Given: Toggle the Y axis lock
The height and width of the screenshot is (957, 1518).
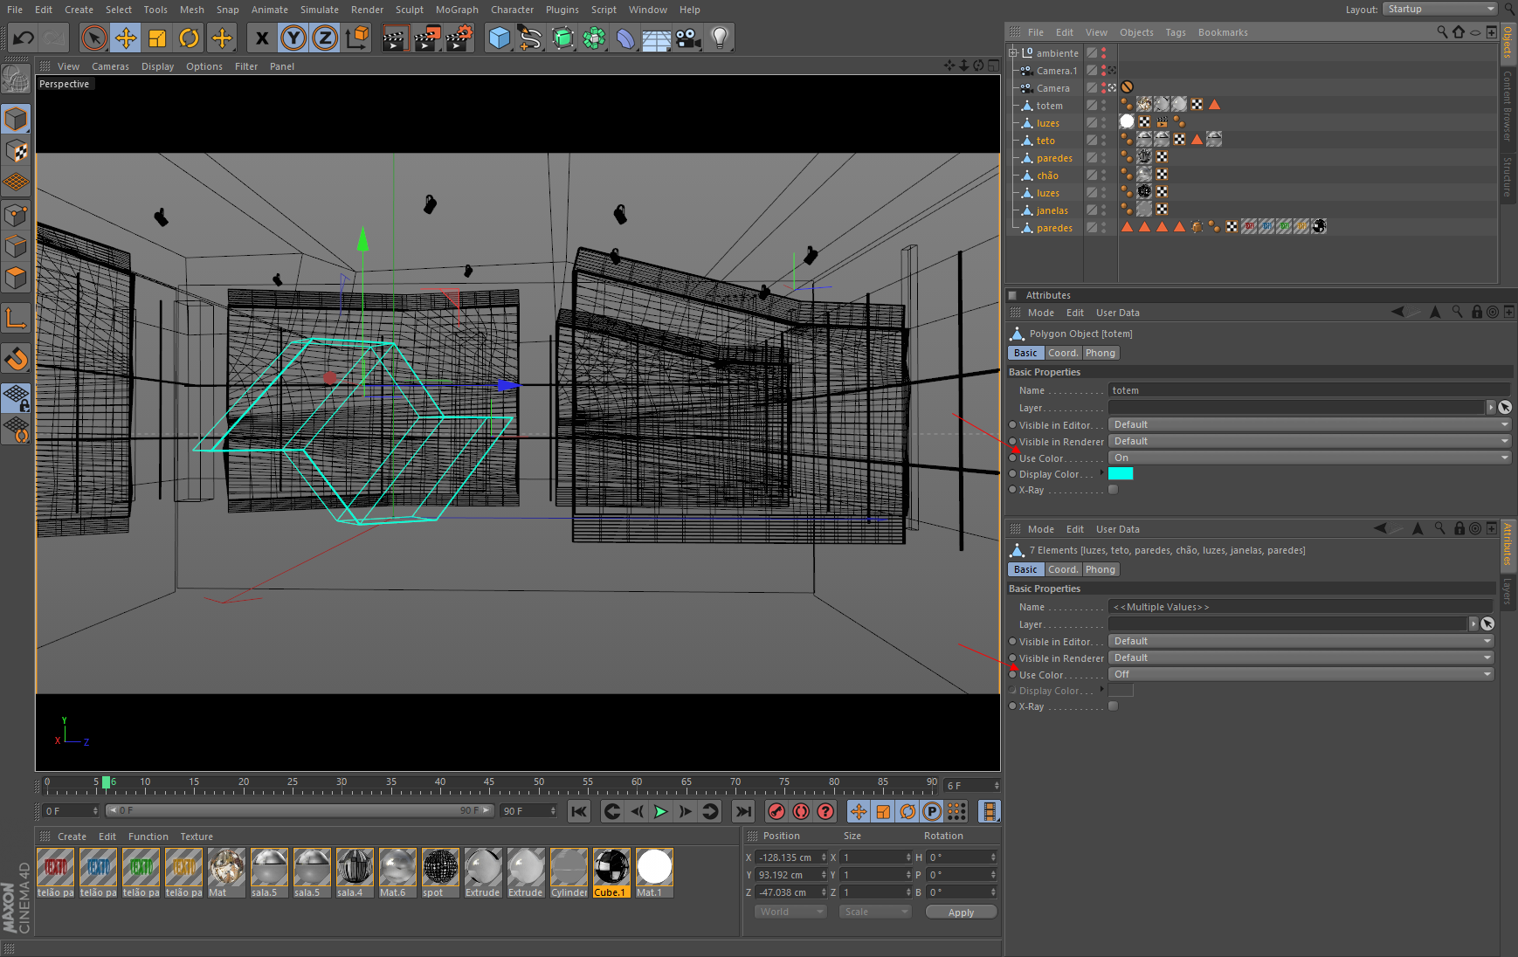Looking at the screenshot, I should (293, 38).
